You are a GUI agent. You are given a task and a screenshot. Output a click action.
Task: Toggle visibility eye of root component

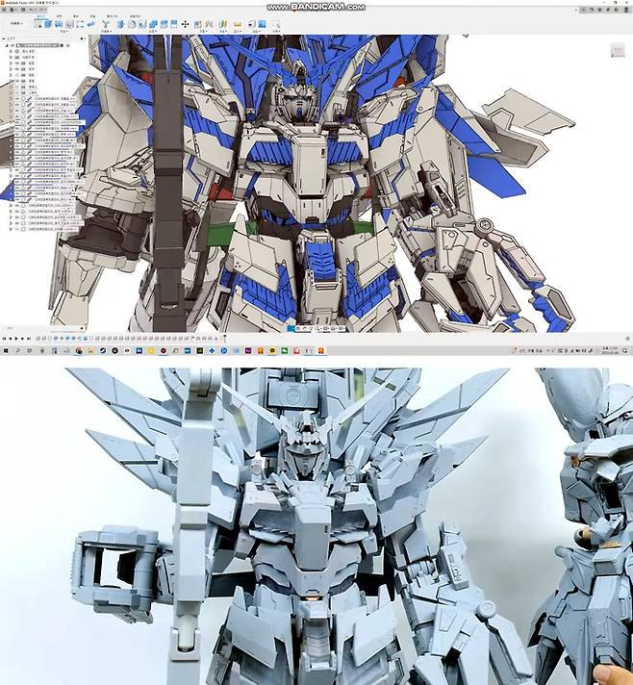pos(12,45)
